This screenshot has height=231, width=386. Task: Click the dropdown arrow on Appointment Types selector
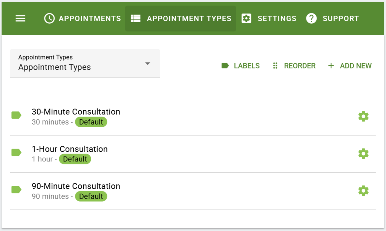[x=147, y=64]
